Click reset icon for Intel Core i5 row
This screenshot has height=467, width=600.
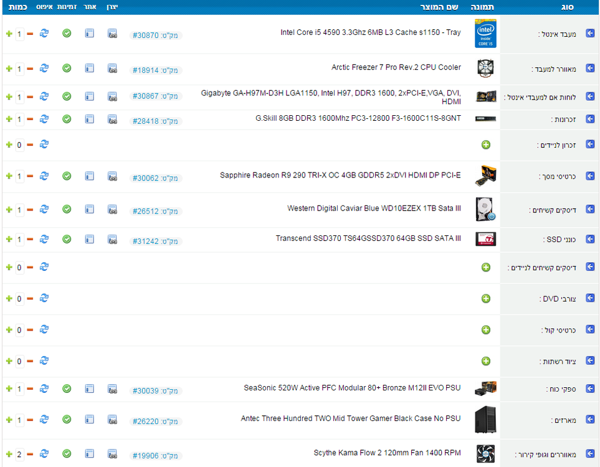[44, 33]
